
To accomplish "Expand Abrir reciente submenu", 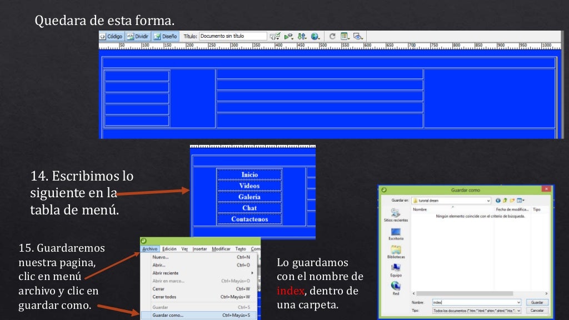I will 199,273.
